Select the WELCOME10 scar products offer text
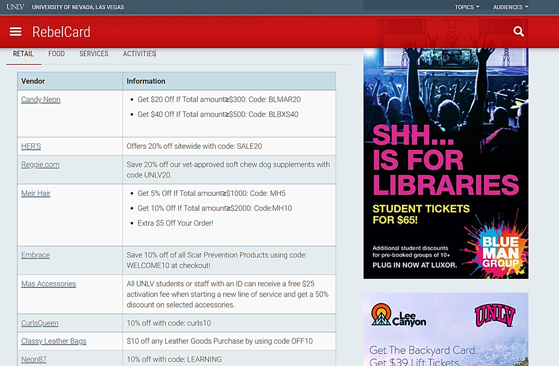This screenshot has height=366, width=559. (x=216, y=260)
